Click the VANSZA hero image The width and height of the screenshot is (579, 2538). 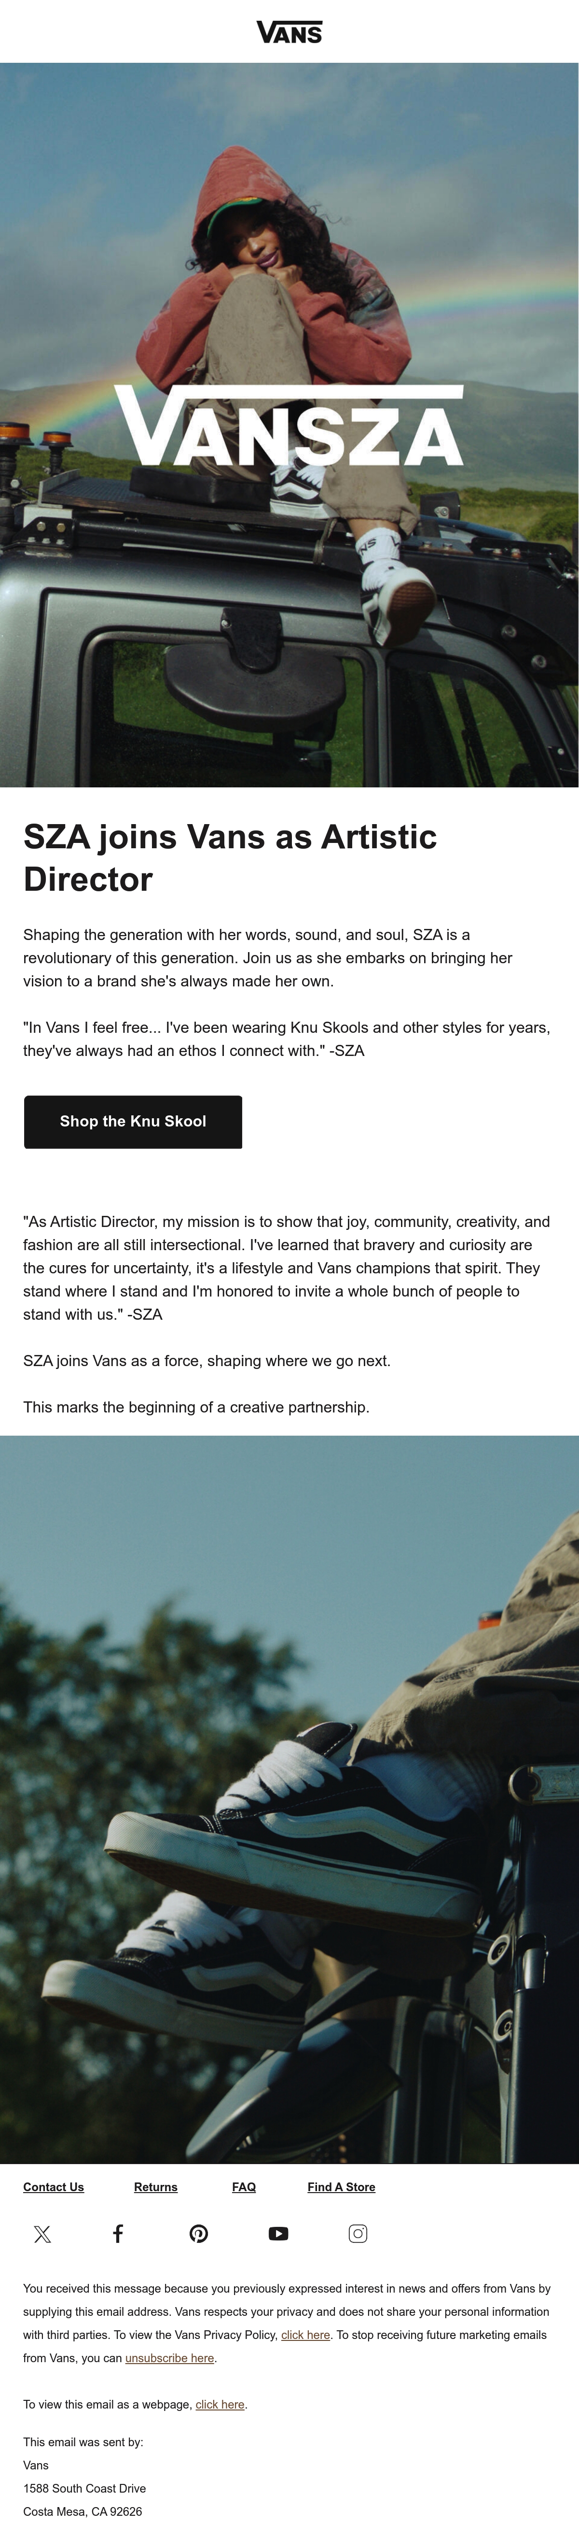point(289,425)
